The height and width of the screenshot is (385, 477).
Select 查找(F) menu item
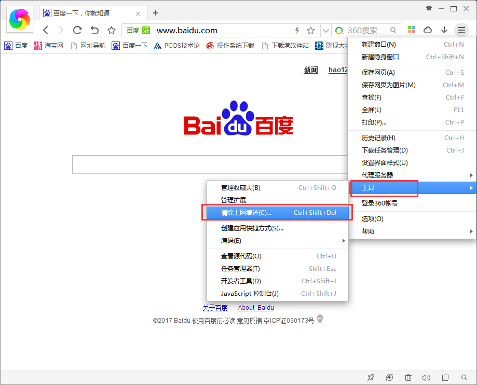(412, 98)
